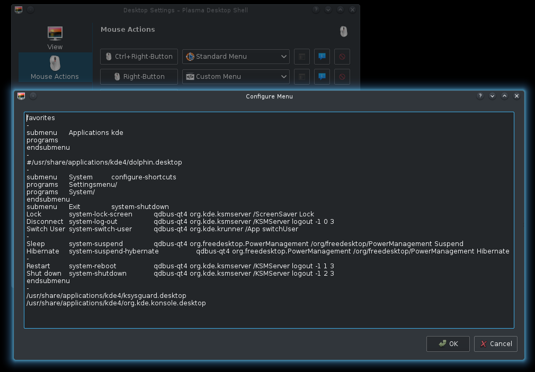535x372 pixels.
Task: Show about info for the Custom Menu plugin
Action: [322, 77]
